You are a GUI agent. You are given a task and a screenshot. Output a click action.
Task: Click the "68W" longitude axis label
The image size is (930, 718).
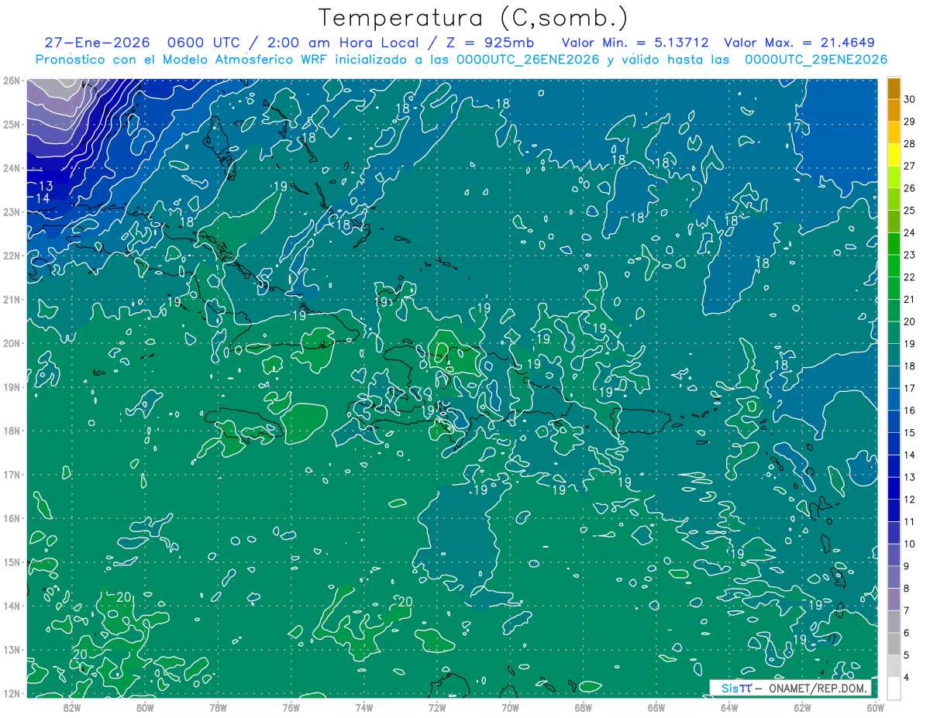(584, 707)
